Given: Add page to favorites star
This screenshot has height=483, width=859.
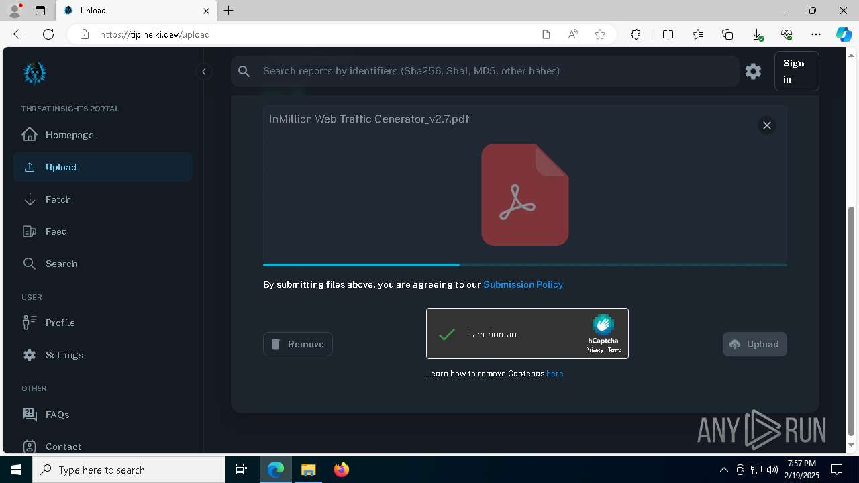Looking at the screenshot, I should pos(600,34).
